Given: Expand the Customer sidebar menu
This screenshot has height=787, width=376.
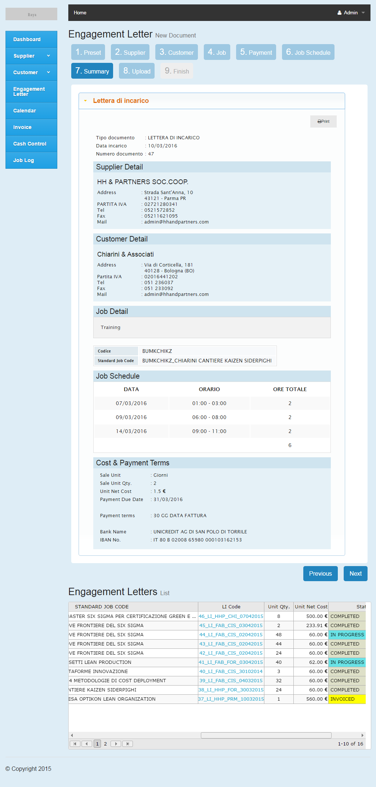Looking at the screenshot, I should [31, 72].
